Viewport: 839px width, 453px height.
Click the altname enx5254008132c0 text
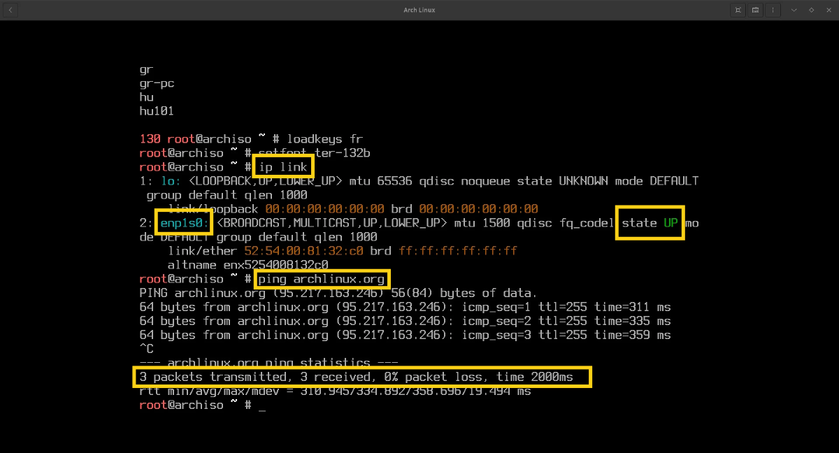[x=248, y=265]
